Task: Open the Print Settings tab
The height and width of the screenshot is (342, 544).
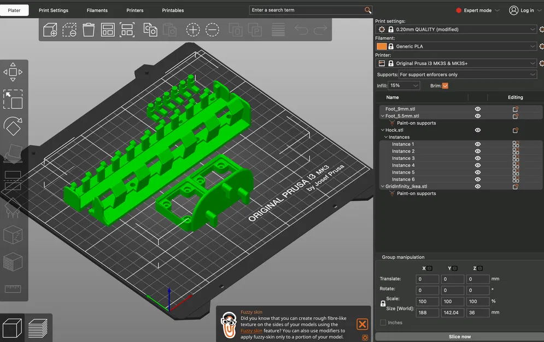Action: tap(54, 10)
